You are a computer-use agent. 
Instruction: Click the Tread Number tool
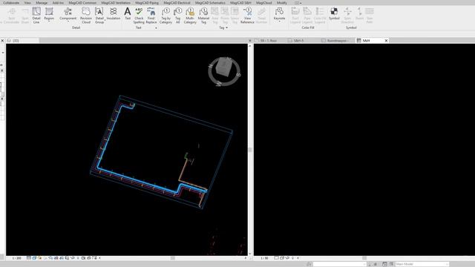coord(261,16)
